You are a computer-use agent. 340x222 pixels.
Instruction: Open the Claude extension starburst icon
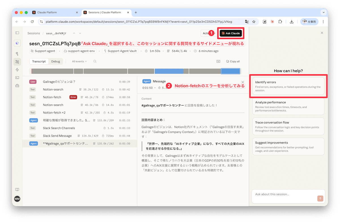click(x=272, y=21)
